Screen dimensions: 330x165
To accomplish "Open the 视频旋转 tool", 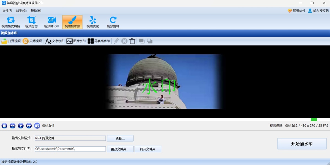I will point(113,22).
